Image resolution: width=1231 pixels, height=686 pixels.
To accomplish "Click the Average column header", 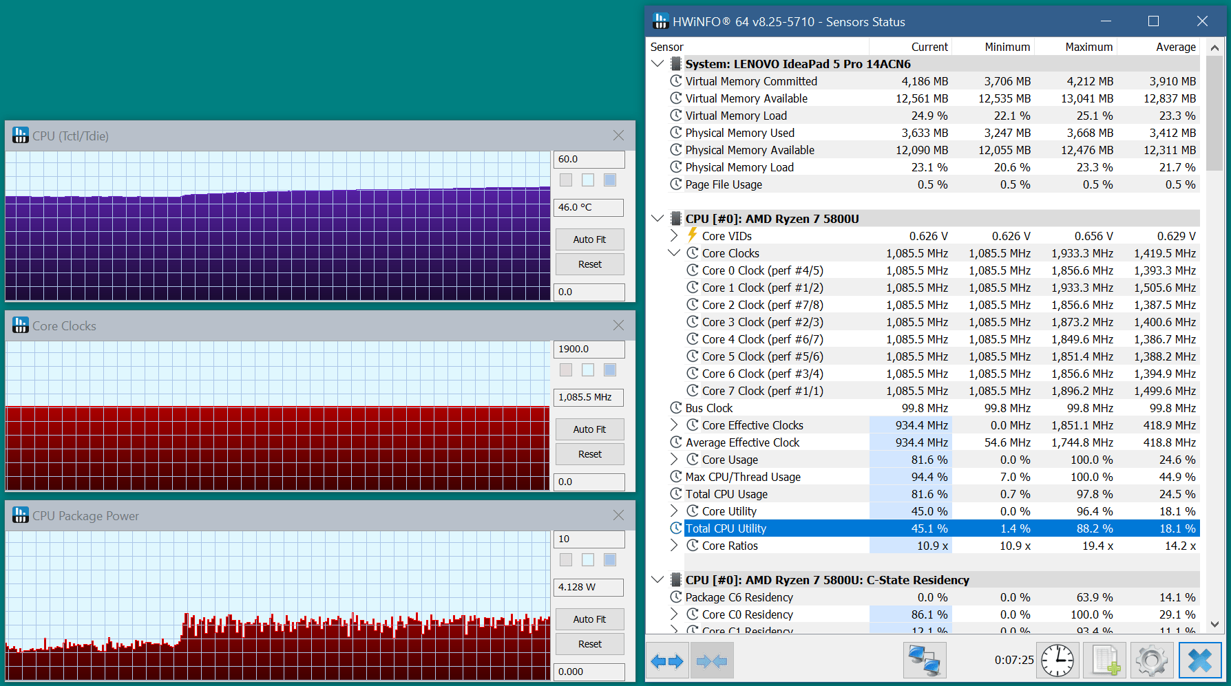I will (1158, 47).
